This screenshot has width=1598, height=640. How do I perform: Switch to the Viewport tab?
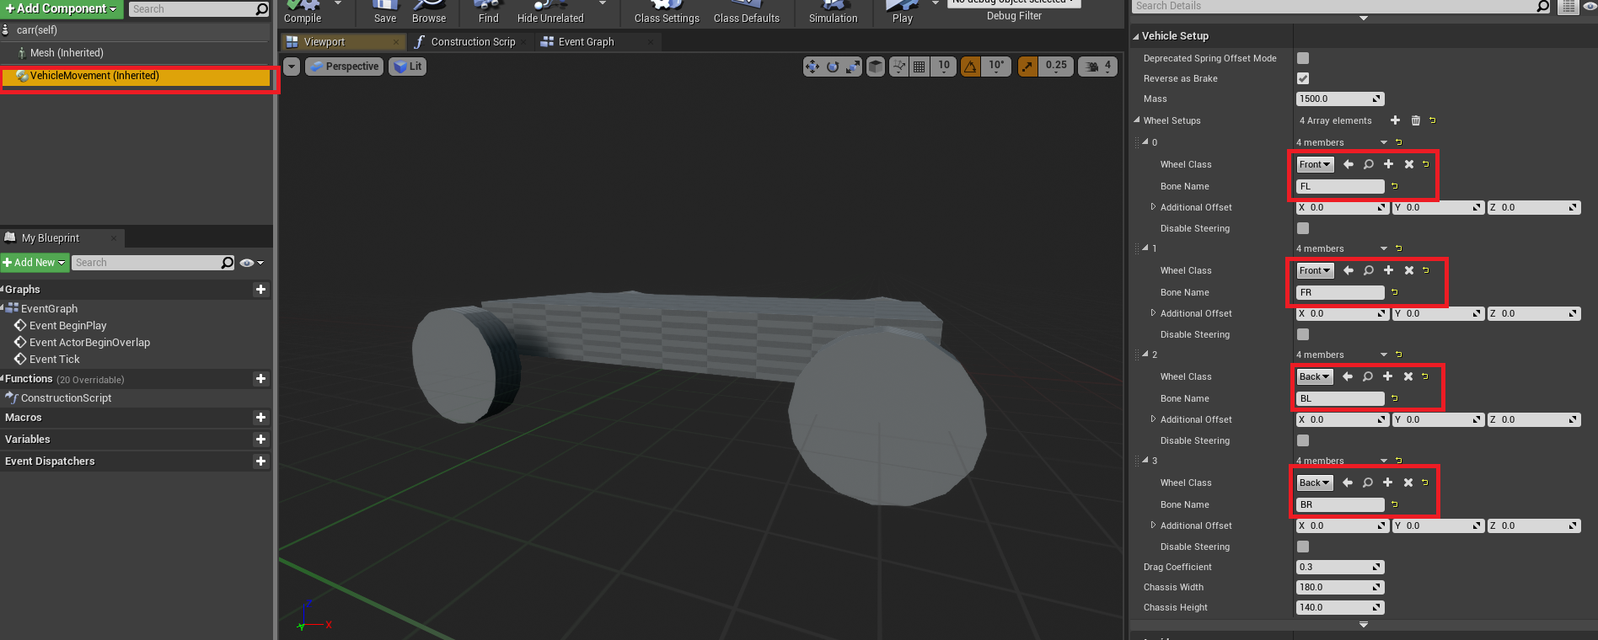(x=343, y=41)
